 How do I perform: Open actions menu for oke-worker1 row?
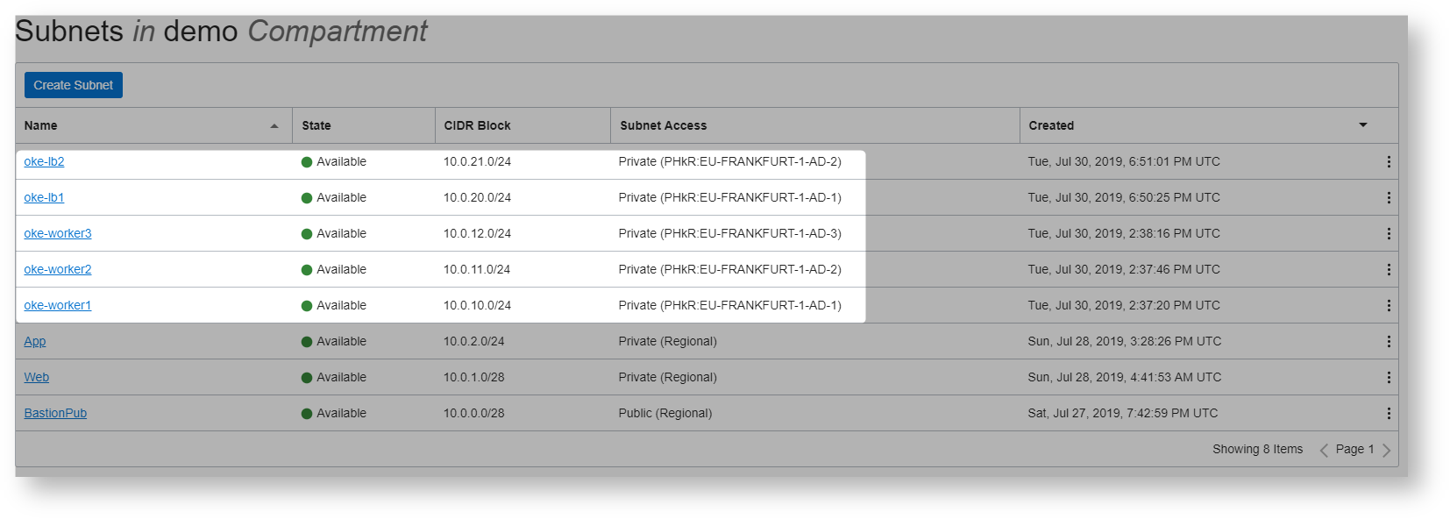(x=1388, y=306)
